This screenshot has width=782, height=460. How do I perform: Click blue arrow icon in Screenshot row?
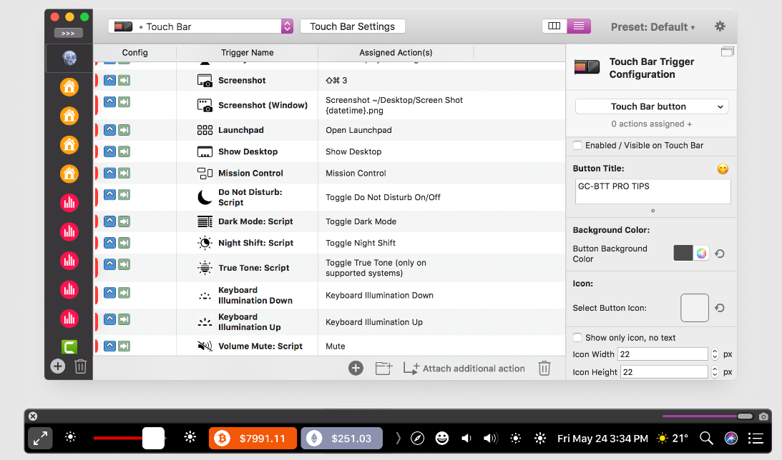click(x=109, y=80)
